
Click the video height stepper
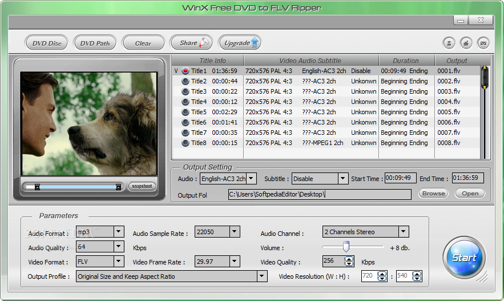(417, 276)
